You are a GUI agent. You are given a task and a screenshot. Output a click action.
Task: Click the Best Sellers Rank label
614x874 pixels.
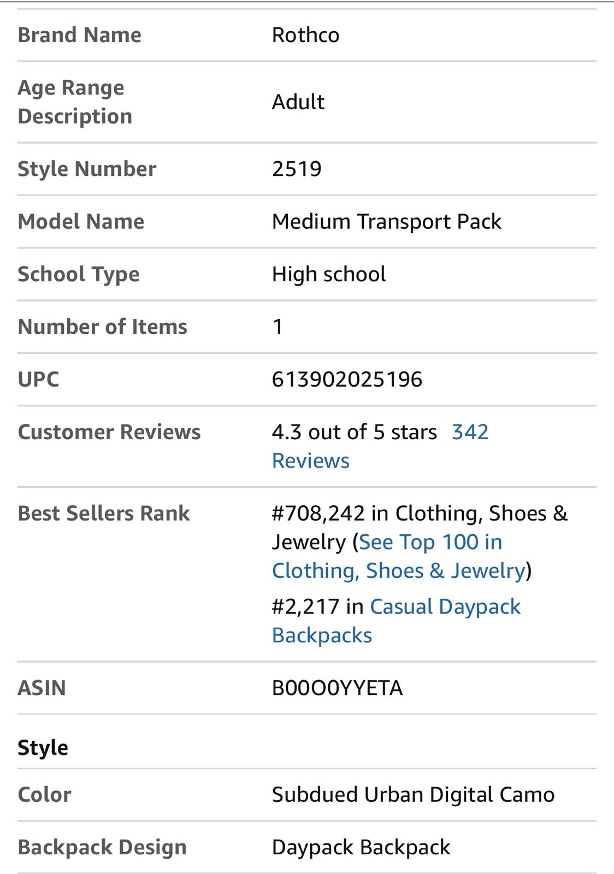pos(104,513)
